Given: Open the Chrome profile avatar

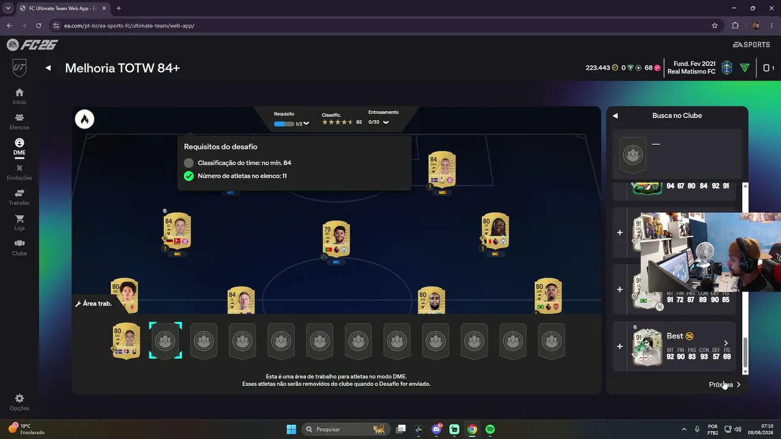Looking at the screenshot, I should tap(757, 26).
